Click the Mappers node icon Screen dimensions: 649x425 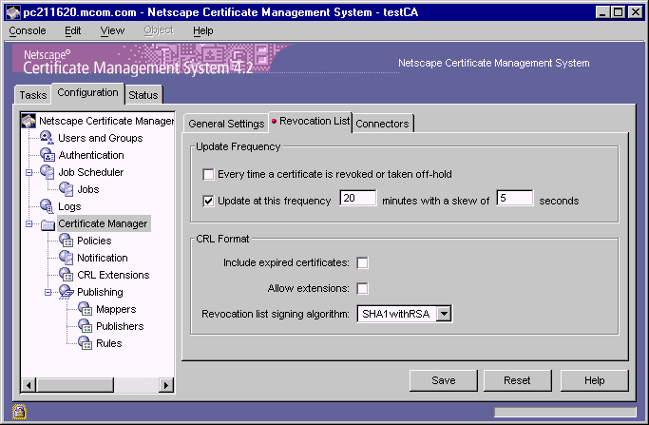click(86, 309)
